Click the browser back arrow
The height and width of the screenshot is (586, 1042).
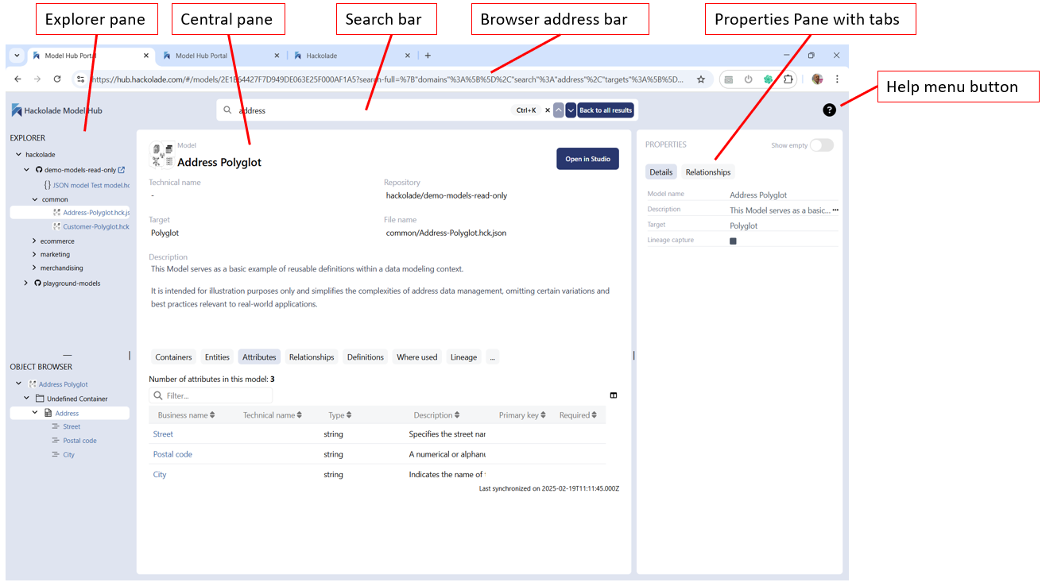point(17,79)
